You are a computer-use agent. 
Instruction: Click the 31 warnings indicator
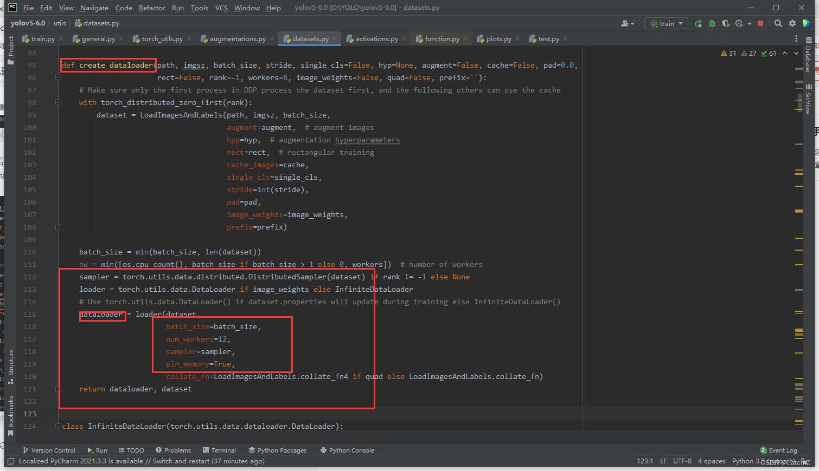(x=728, y=53)
